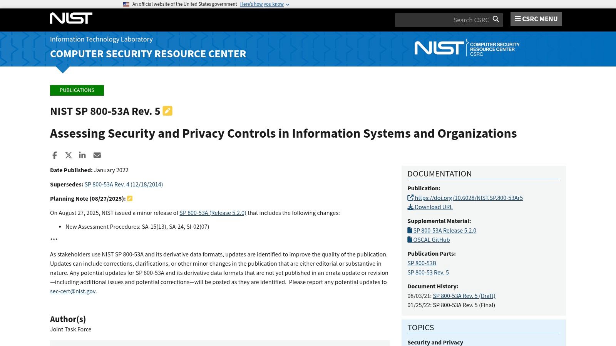Share the publication on Facebook
This screenshot has height=346, width=616.
(x=54, y=155)
